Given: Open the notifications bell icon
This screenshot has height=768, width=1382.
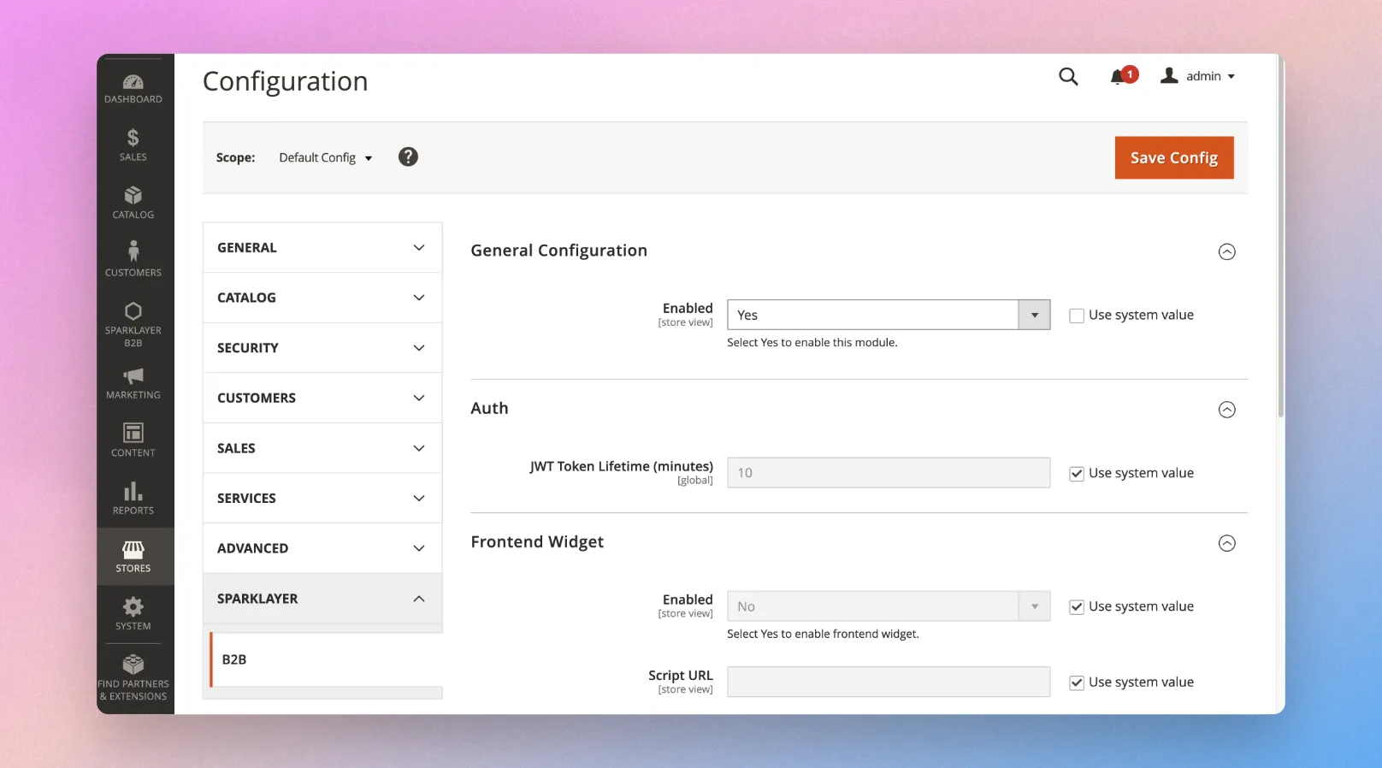Looking at the screenshot, I should click(1119, 77).
